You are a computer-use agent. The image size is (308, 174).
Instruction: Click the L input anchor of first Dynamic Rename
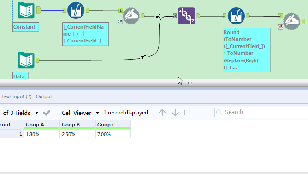(x=120, y=11)
